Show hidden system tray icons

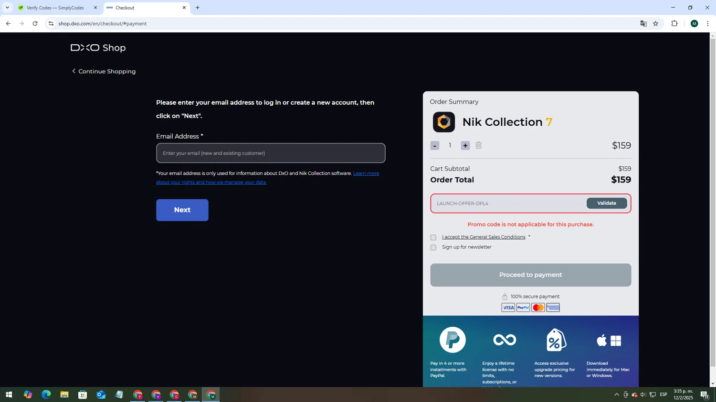click(616, 394)
